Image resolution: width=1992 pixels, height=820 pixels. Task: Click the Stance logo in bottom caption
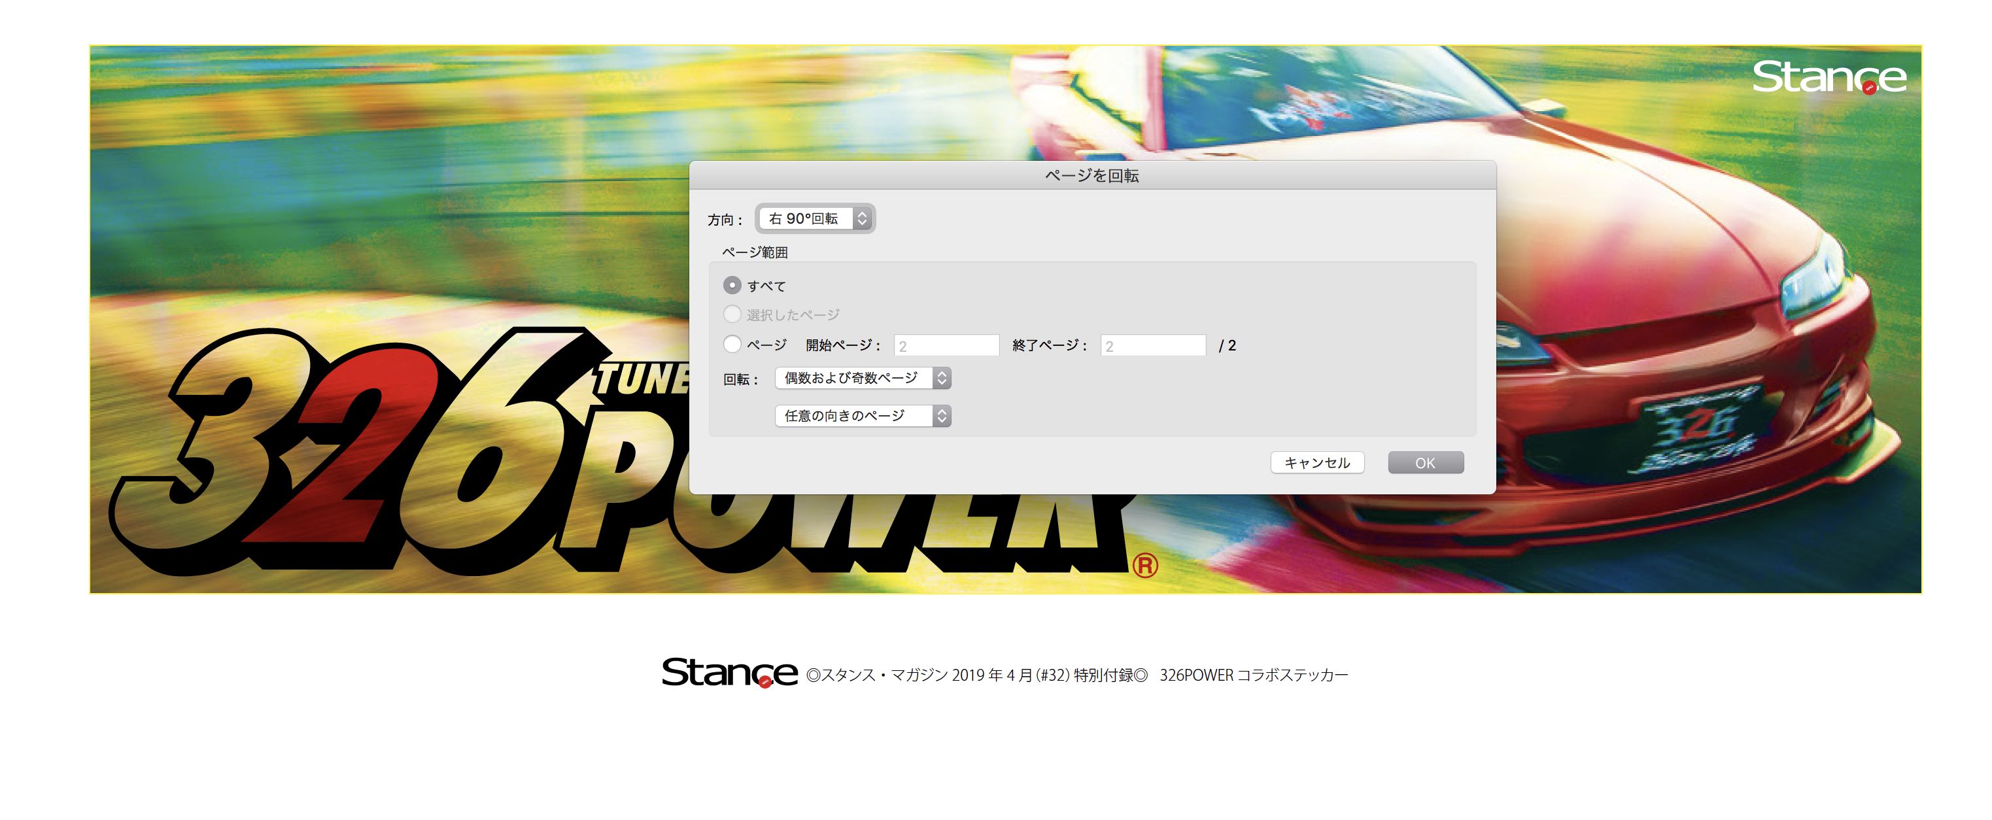coord(729,672)
